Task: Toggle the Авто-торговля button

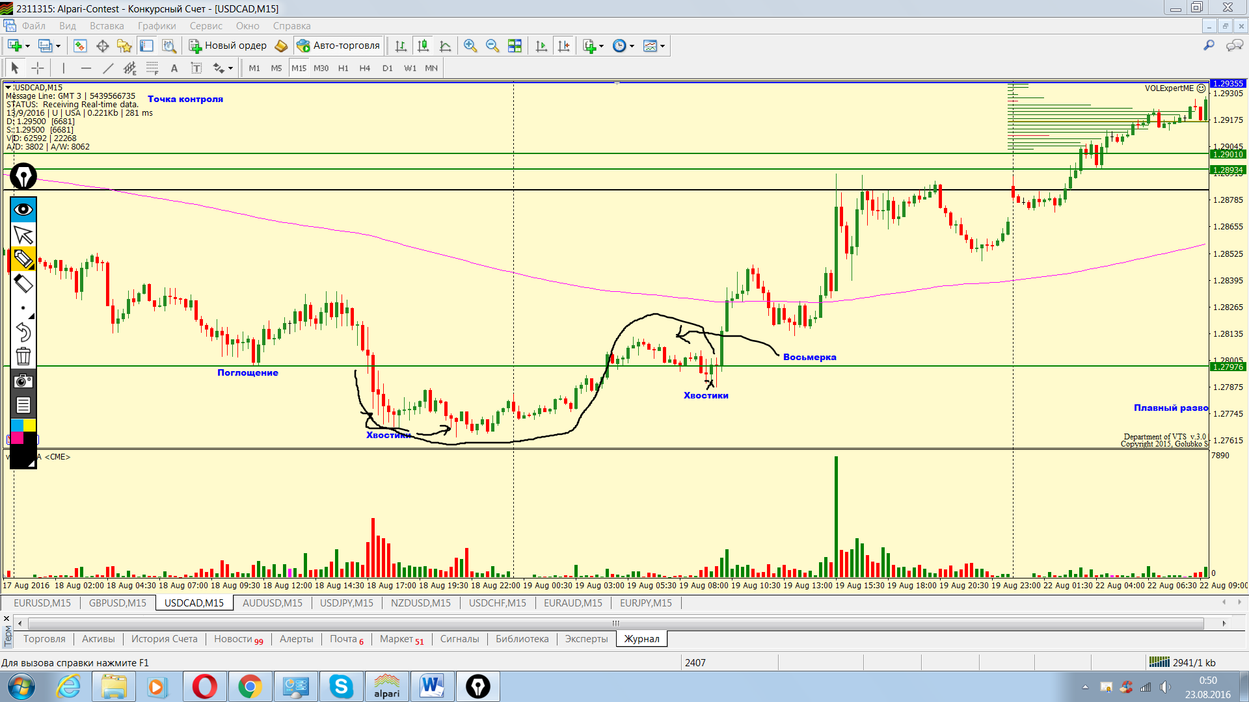Action: click(338, 45)
